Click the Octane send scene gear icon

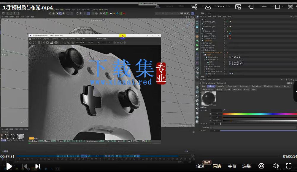(x=30, y=43)
